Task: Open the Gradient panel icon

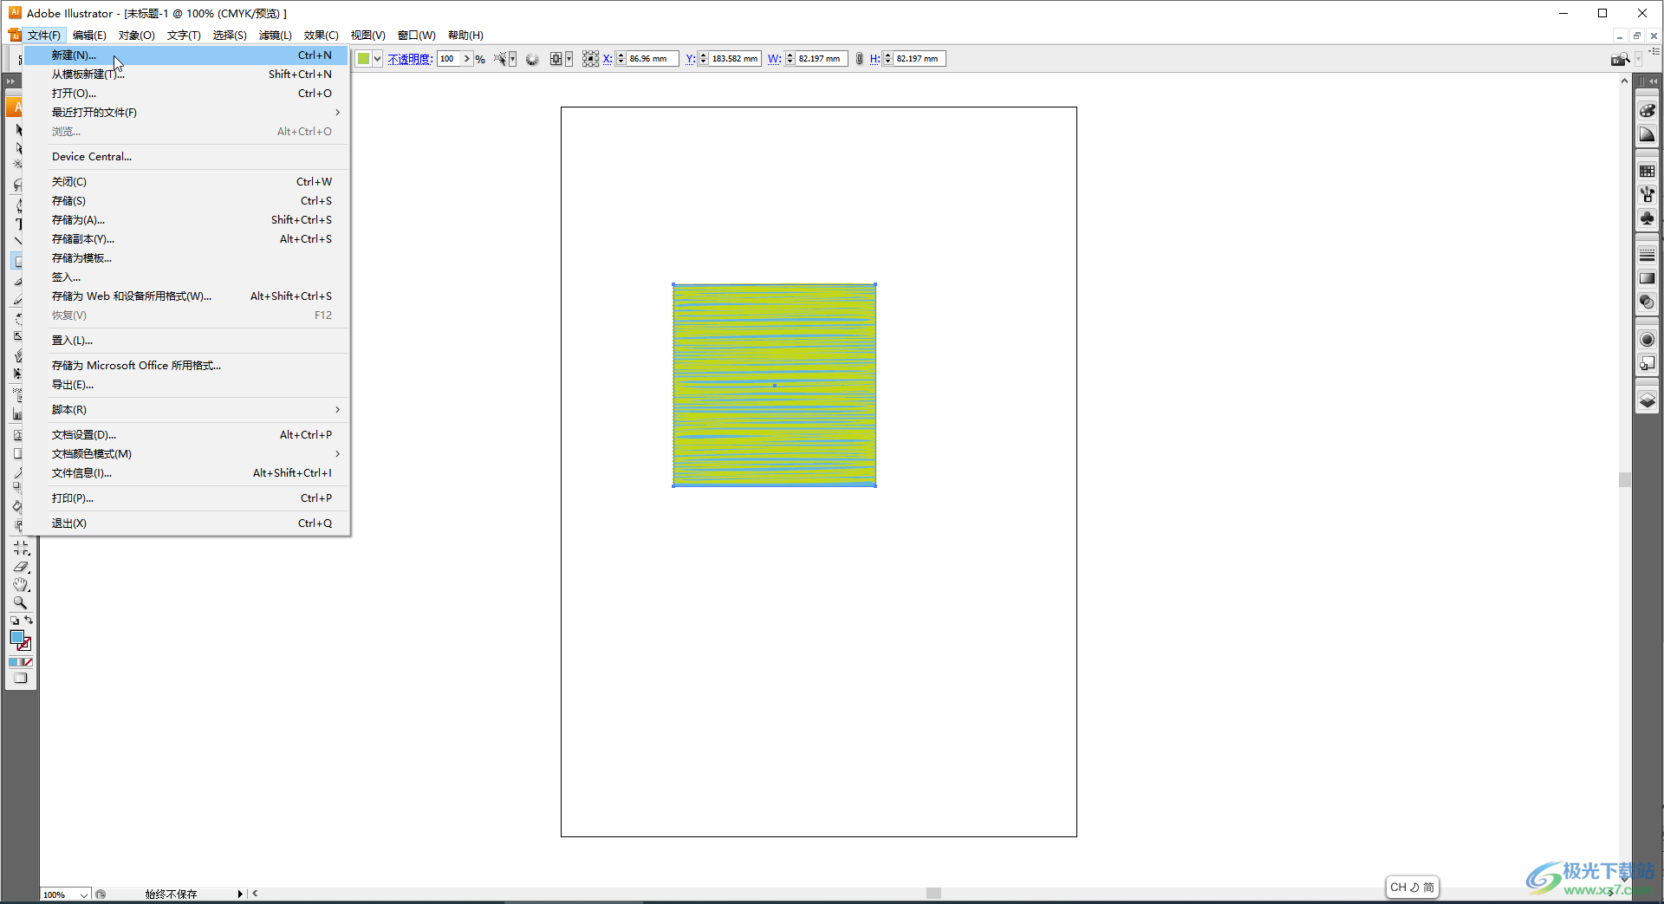Action: tap(1647, 278)
